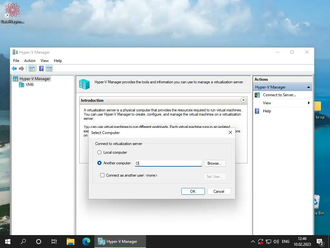This screenshot has height=248, width=330.
Task: Open the Help menu
Action: pyautogui.click(x=58, y=61)
